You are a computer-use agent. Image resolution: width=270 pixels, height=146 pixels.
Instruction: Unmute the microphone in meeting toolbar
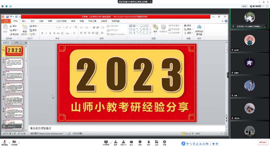pos(5,142)
